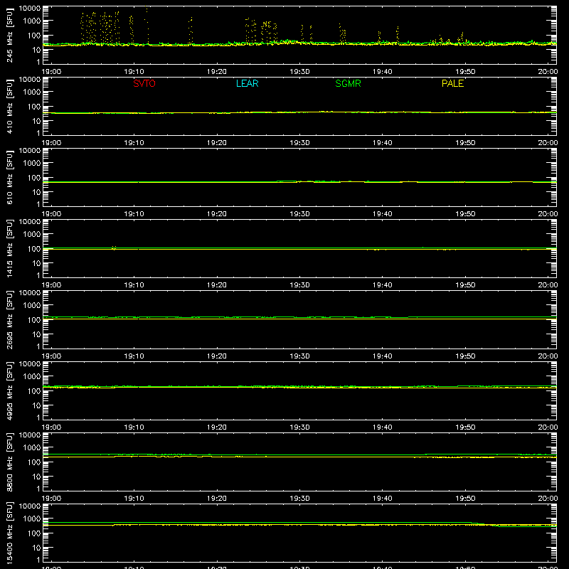The image size is (569, 569).
Task: Click the 100 y-axis value in 8800 MHz panel
Action: (x=34, y=462)
